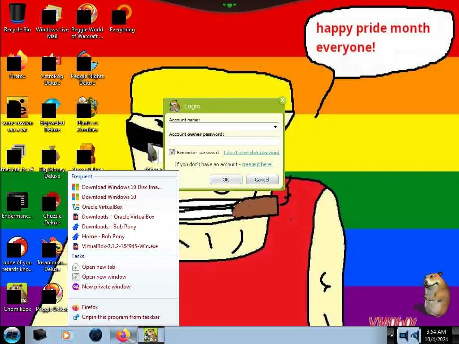Open Windows Live Mail desktop shortcut
Screen dimensions: 459x344
[x=52, y=21]
